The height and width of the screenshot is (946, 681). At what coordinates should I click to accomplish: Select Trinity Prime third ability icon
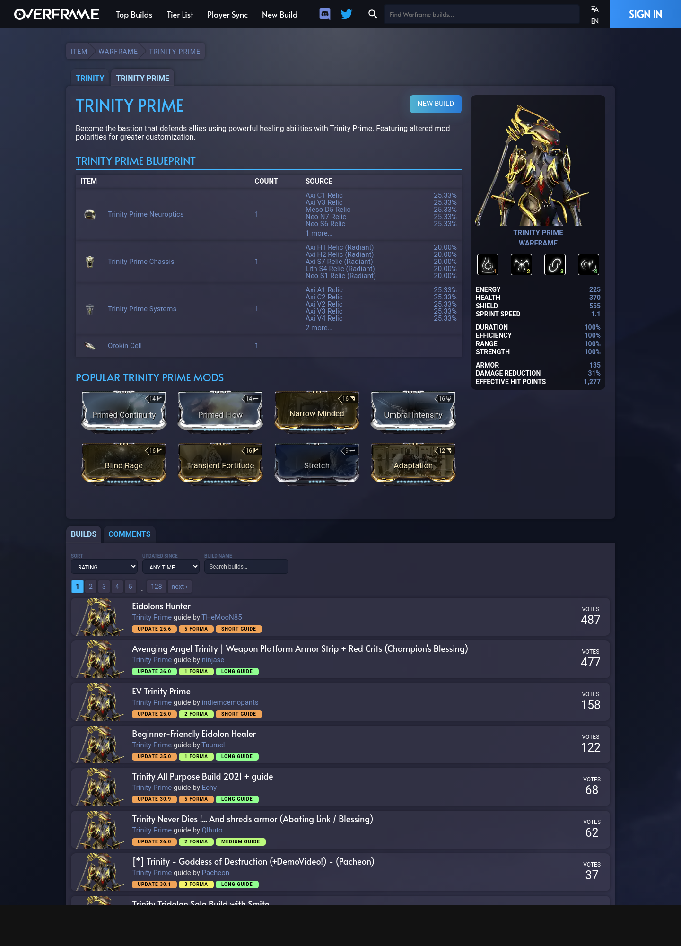(555, 264)
